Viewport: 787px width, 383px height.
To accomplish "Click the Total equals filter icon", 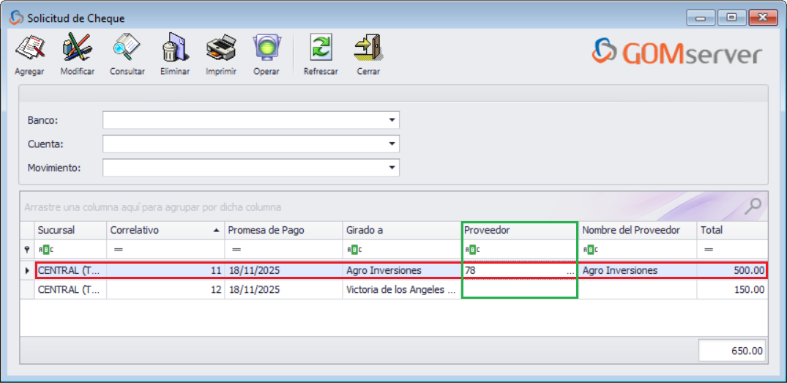I will pos(709,249).
